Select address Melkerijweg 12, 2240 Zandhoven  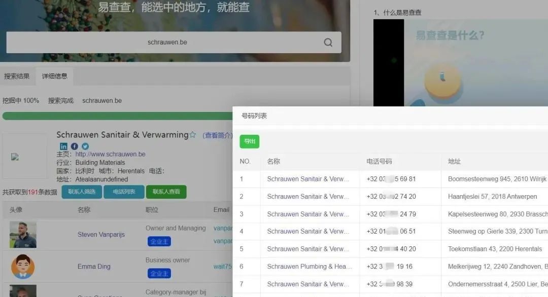(498, 267)
